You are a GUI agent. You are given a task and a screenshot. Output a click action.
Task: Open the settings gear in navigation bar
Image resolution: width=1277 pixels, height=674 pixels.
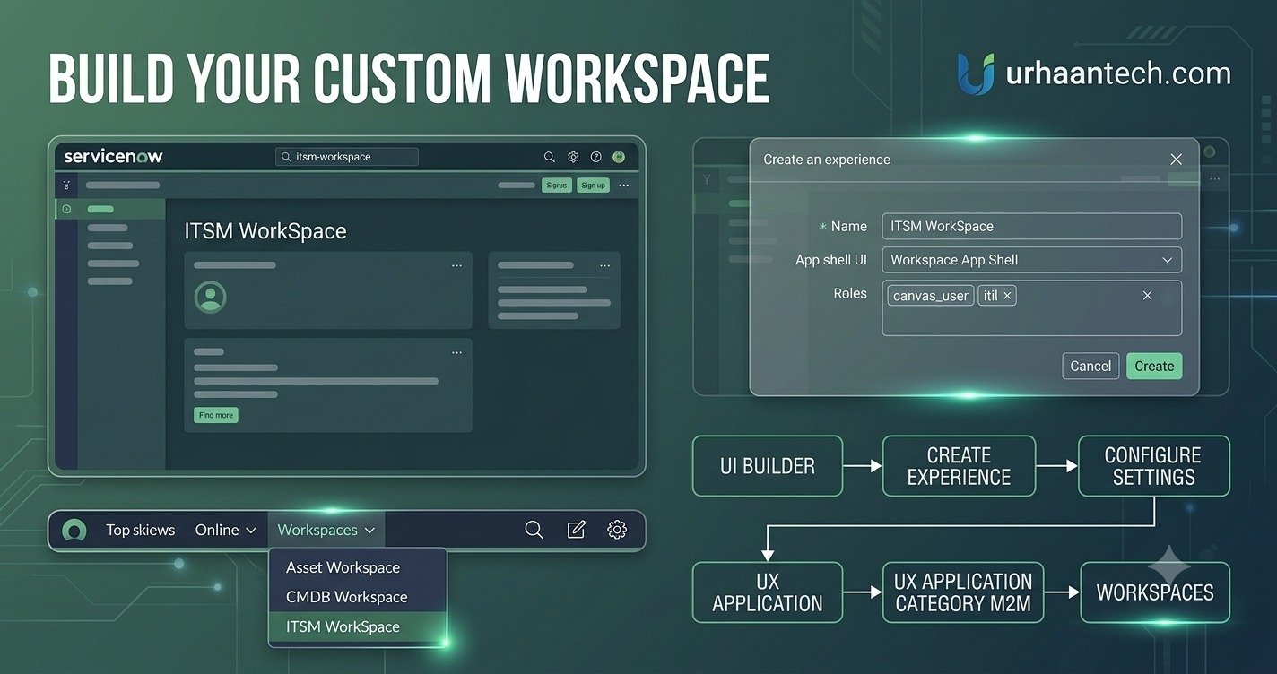(x=617, y=530)
